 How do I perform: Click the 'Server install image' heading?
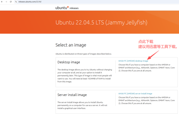click(x=72, y=95)
